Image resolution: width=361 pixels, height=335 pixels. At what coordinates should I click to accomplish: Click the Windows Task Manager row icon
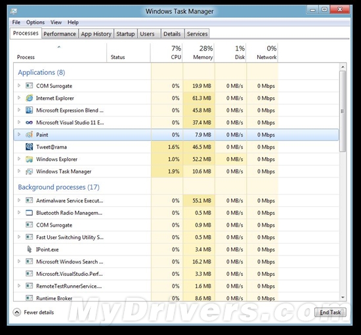coord(30,171)
